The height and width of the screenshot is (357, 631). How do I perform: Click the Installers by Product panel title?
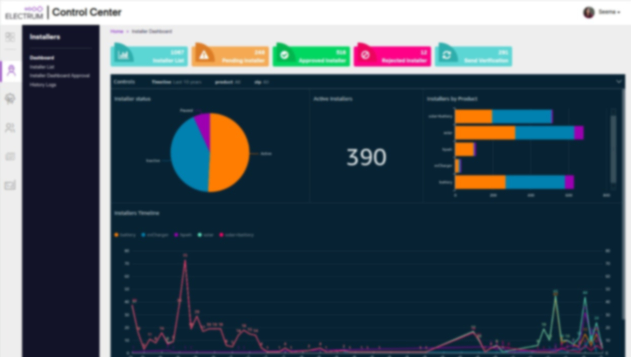452,99
